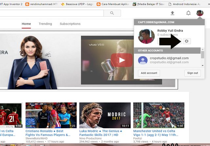Visit the Footizi channel
The image size is (210, 146).
[x=137, y=138]
